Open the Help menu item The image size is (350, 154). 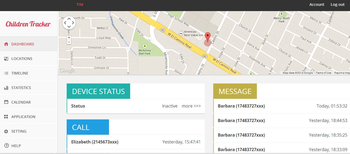click(29, 146)
